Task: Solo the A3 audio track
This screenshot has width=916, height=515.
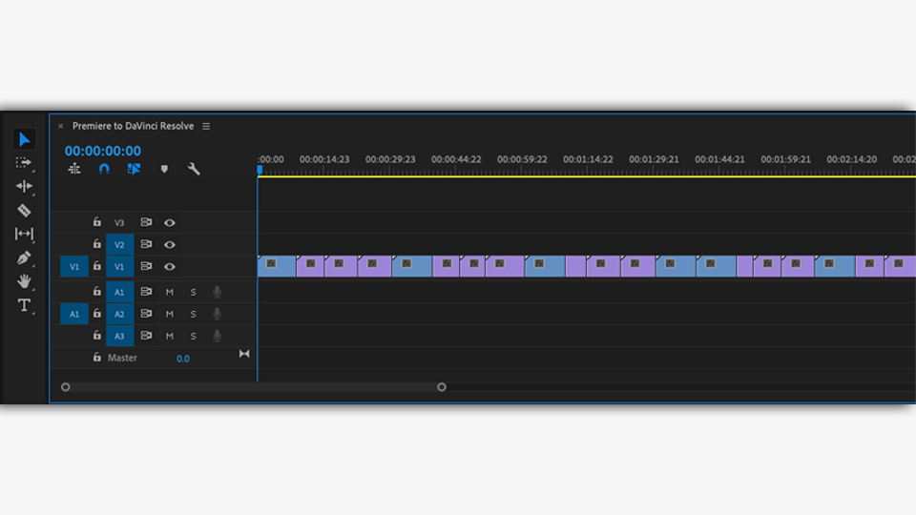Action: point(194,337)
